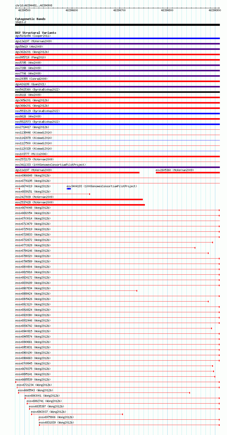The height and width of the screenshot is (435, 227).
Task: Select esv2605360 (McKernan2009) label
Action: pos(175,170)
